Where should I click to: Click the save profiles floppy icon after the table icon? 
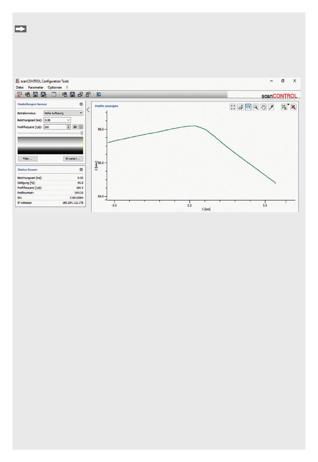72,95
